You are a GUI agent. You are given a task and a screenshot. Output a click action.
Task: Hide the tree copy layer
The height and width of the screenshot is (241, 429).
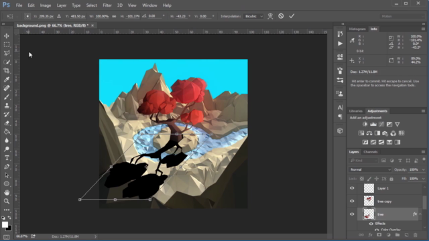click(352, 202)
